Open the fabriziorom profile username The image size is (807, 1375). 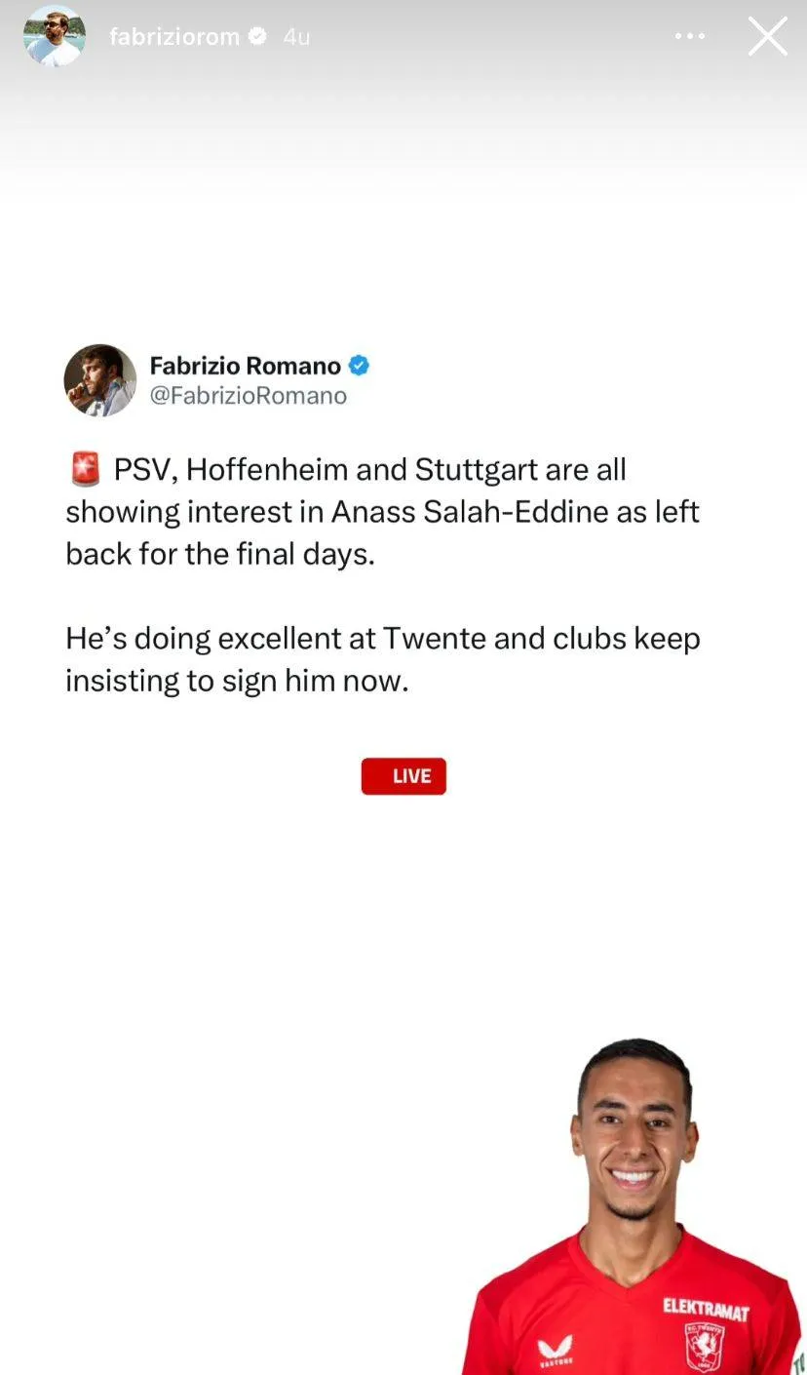174,36
